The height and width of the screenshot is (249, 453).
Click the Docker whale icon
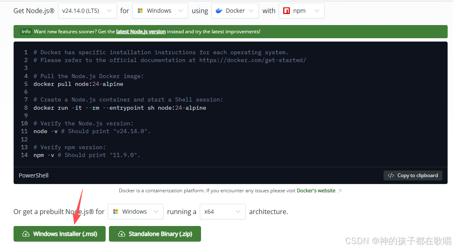[219, 10]
